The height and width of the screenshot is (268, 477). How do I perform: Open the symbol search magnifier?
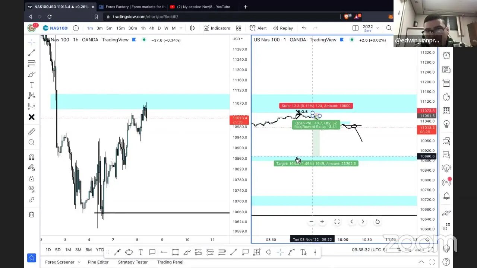coord(389,28)
